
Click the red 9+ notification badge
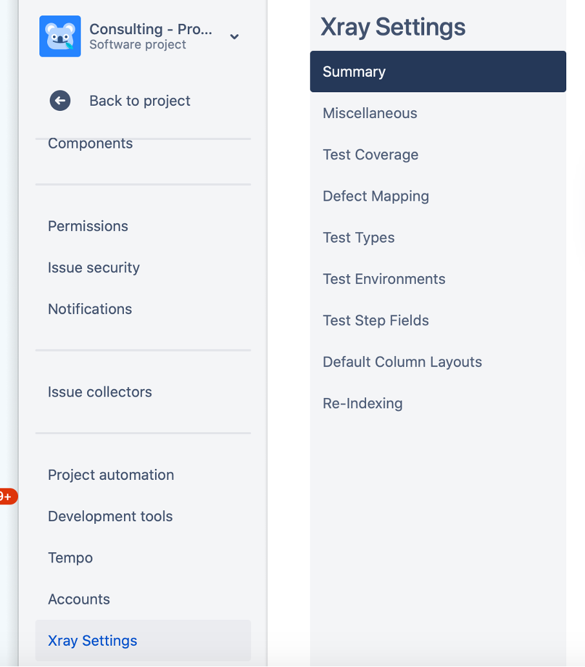(x=8, y=496)
